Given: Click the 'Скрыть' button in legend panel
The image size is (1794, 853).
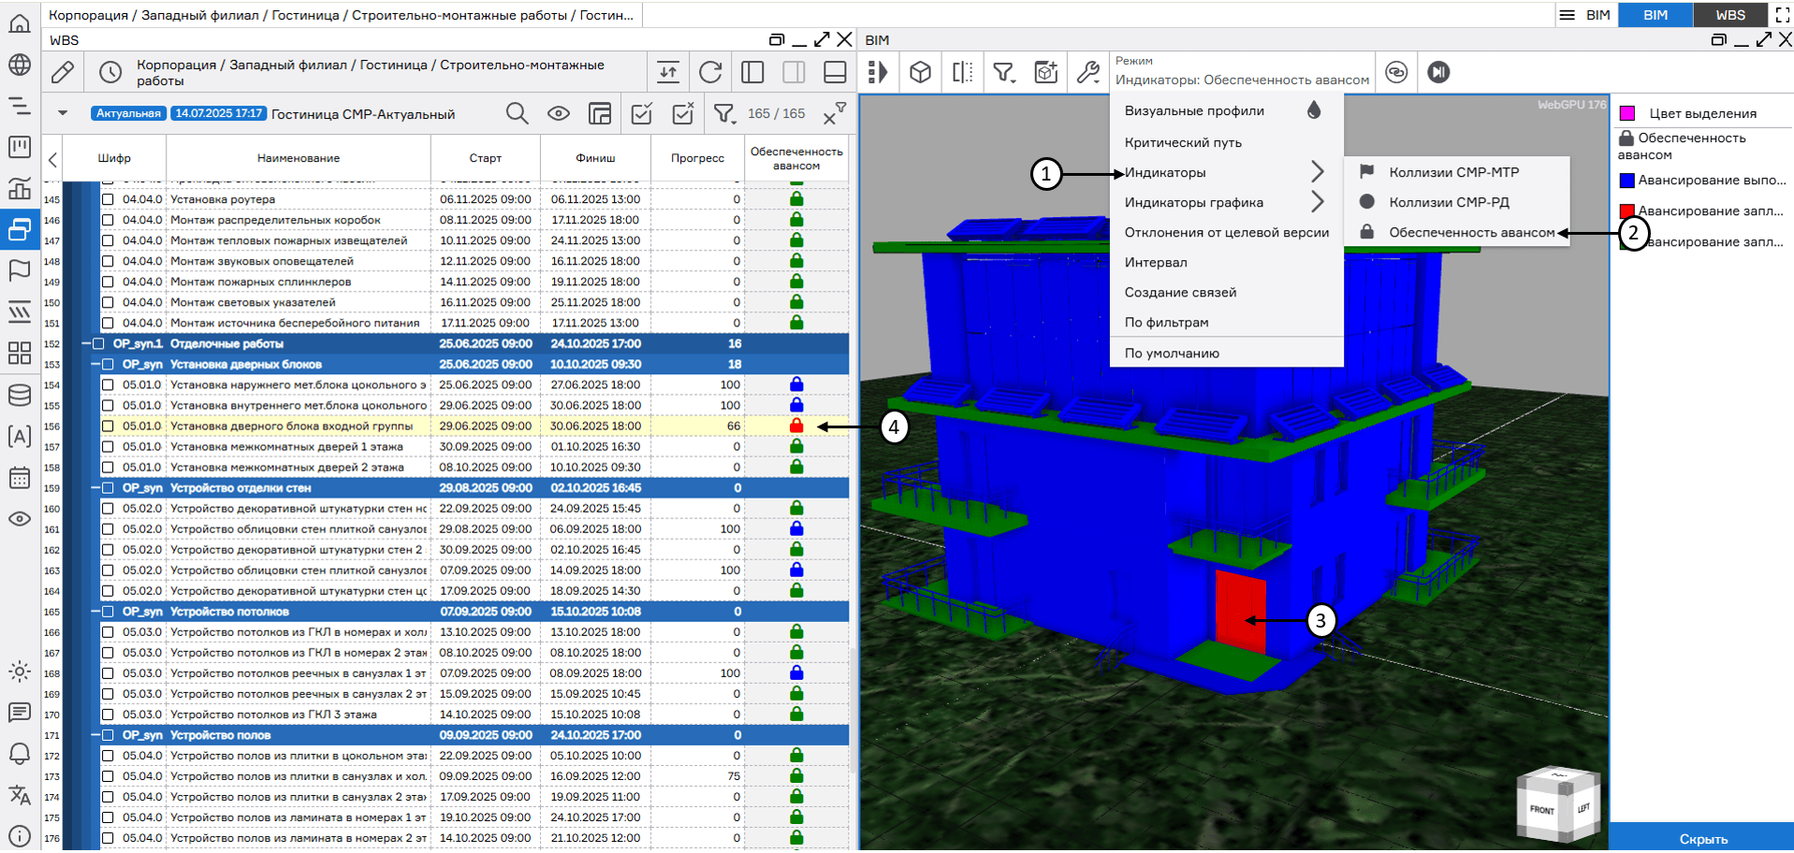Looking at the screenshot, I should point(1702,838).
